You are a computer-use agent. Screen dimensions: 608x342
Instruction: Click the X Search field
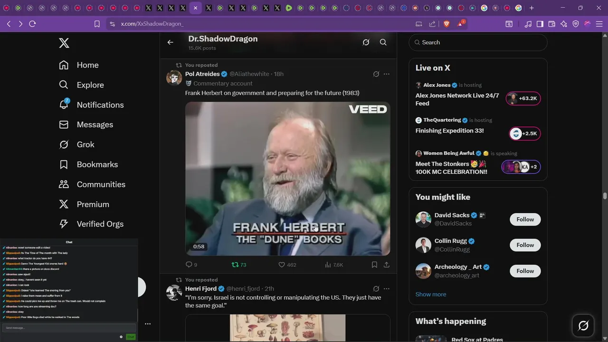pyautogui.click(x=478, y=42)
